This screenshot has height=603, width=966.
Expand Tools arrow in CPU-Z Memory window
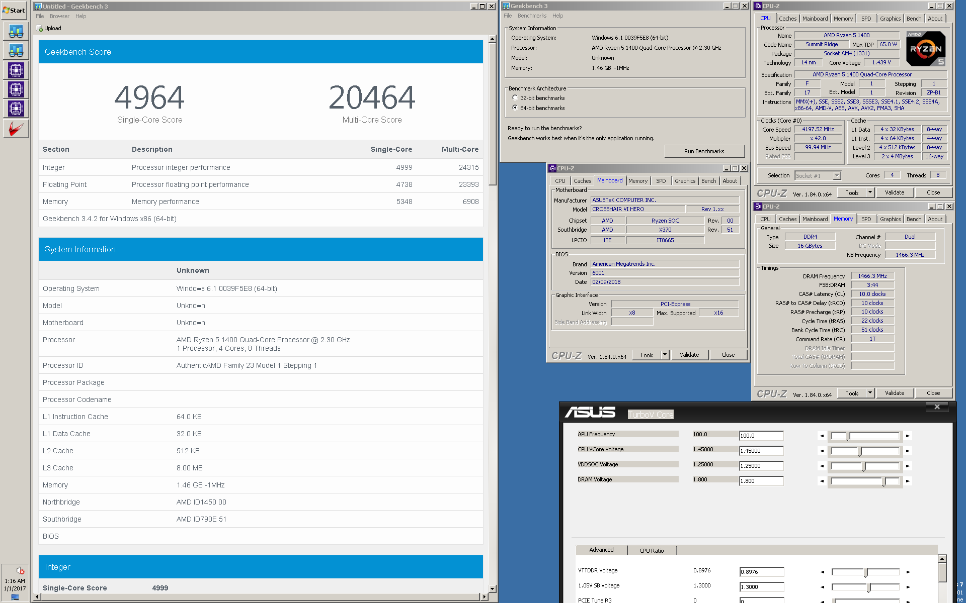pos(870,393)
